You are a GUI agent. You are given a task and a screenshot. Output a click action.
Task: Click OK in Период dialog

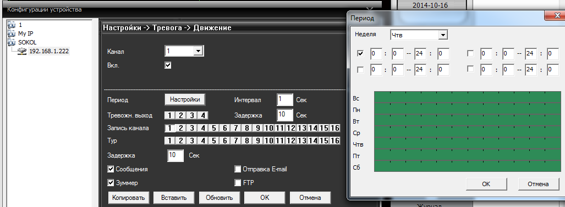coord(486,183)
